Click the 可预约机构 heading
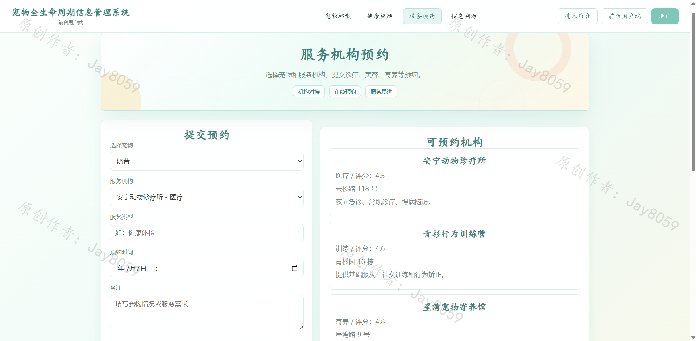 point(455,142)
